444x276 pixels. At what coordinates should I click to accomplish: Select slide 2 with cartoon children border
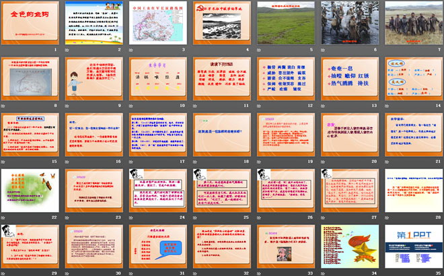click(94, 23)
